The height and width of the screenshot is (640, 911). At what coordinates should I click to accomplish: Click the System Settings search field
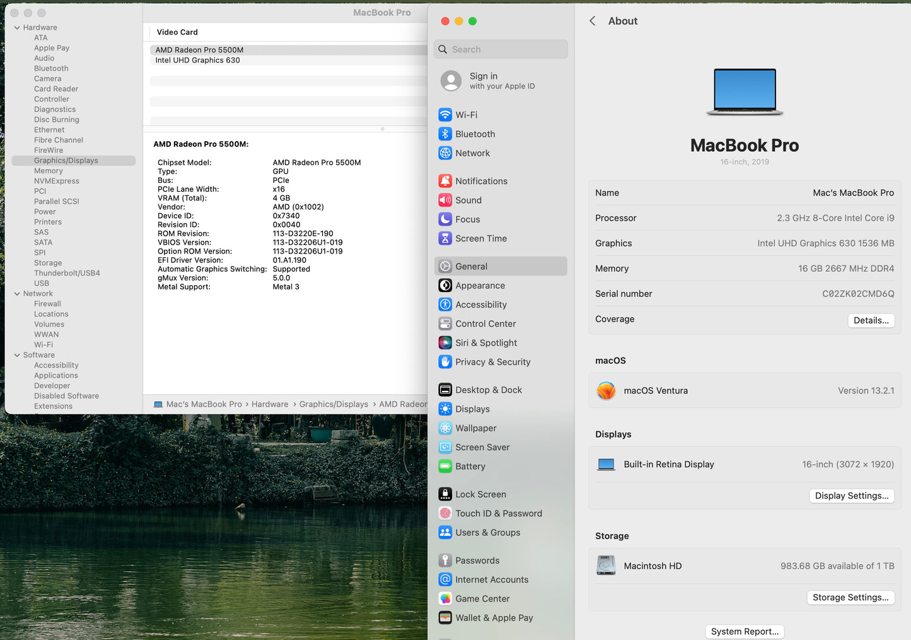point(501,49)
